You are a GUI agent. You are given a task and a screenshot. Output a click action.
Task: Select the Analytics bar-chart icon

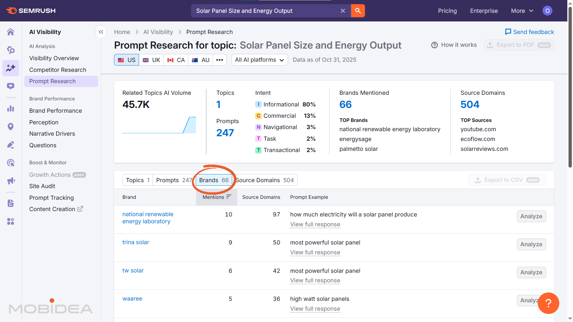coord(11,109)
